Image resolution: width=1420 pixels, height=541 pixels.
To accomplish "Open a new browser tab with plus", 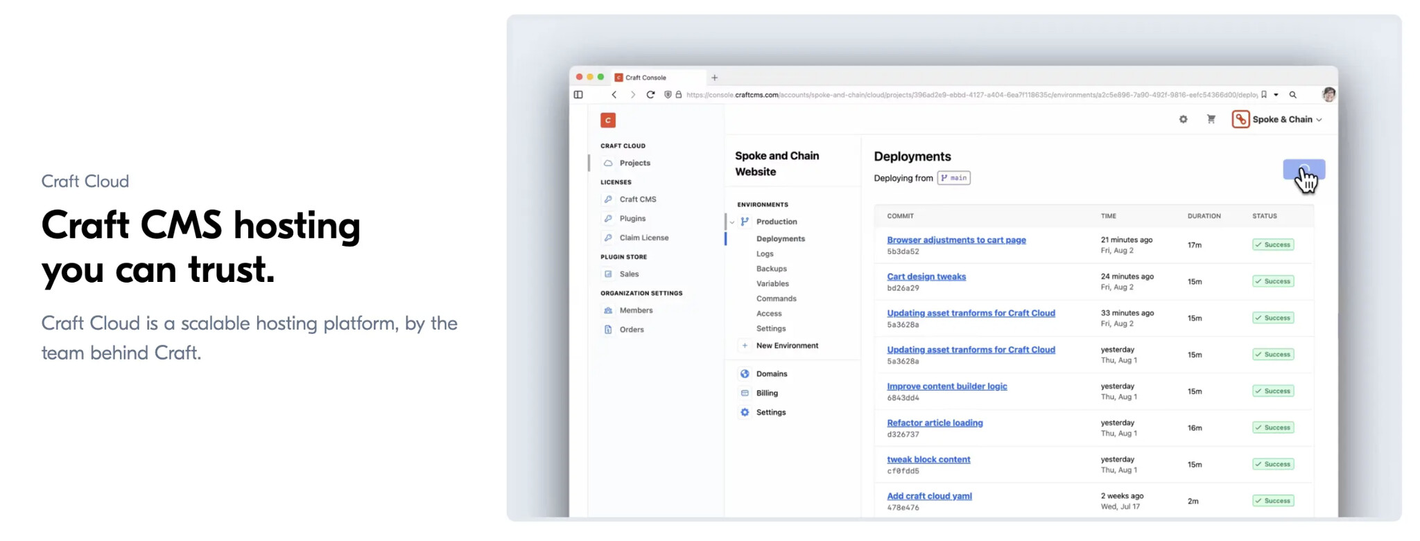I will point(714,78).
